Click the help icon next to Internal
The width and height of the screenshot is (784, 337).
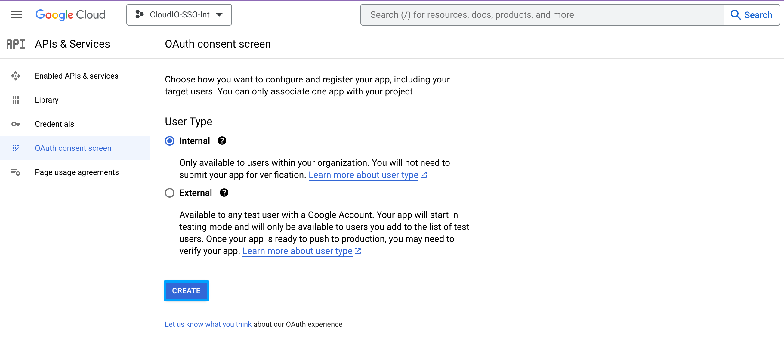222,141
